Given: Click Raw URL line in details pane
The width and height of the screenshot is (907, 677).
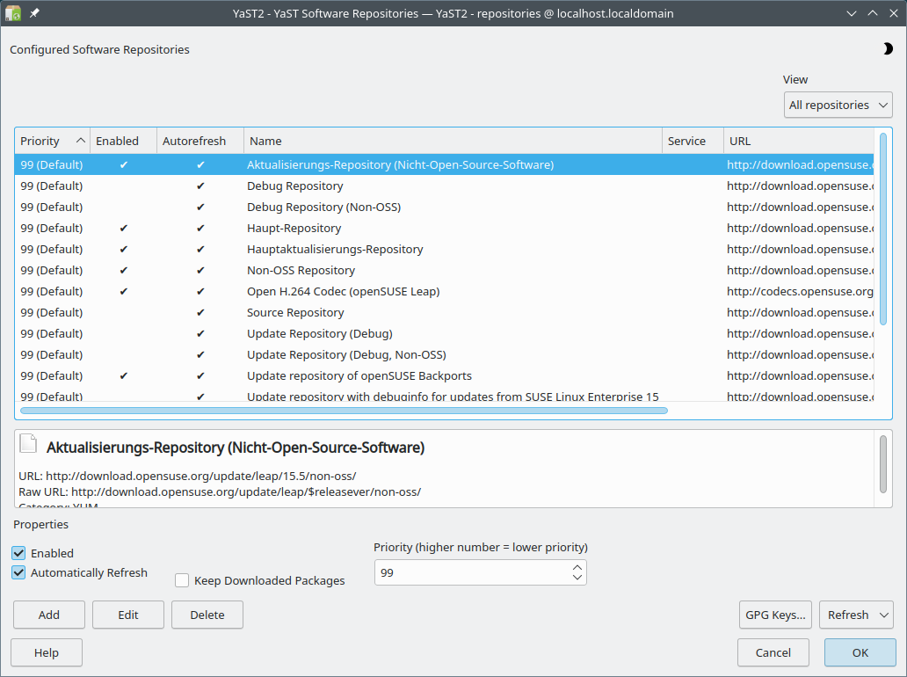Looking at the screenshot, I should (220, 491).
